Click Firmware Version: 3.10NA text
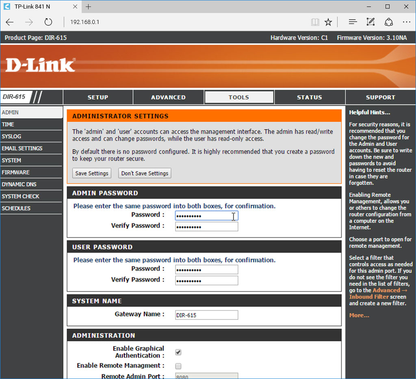Viewport: 416px width, 379px height. point(372,38)
